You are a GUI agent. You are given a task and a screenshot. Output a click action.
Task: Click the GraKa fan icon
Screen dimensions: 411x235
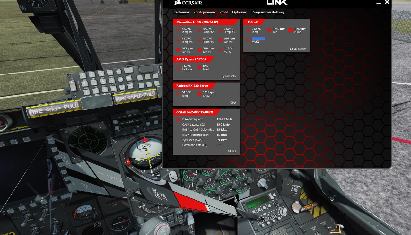(x=199, y=94)
